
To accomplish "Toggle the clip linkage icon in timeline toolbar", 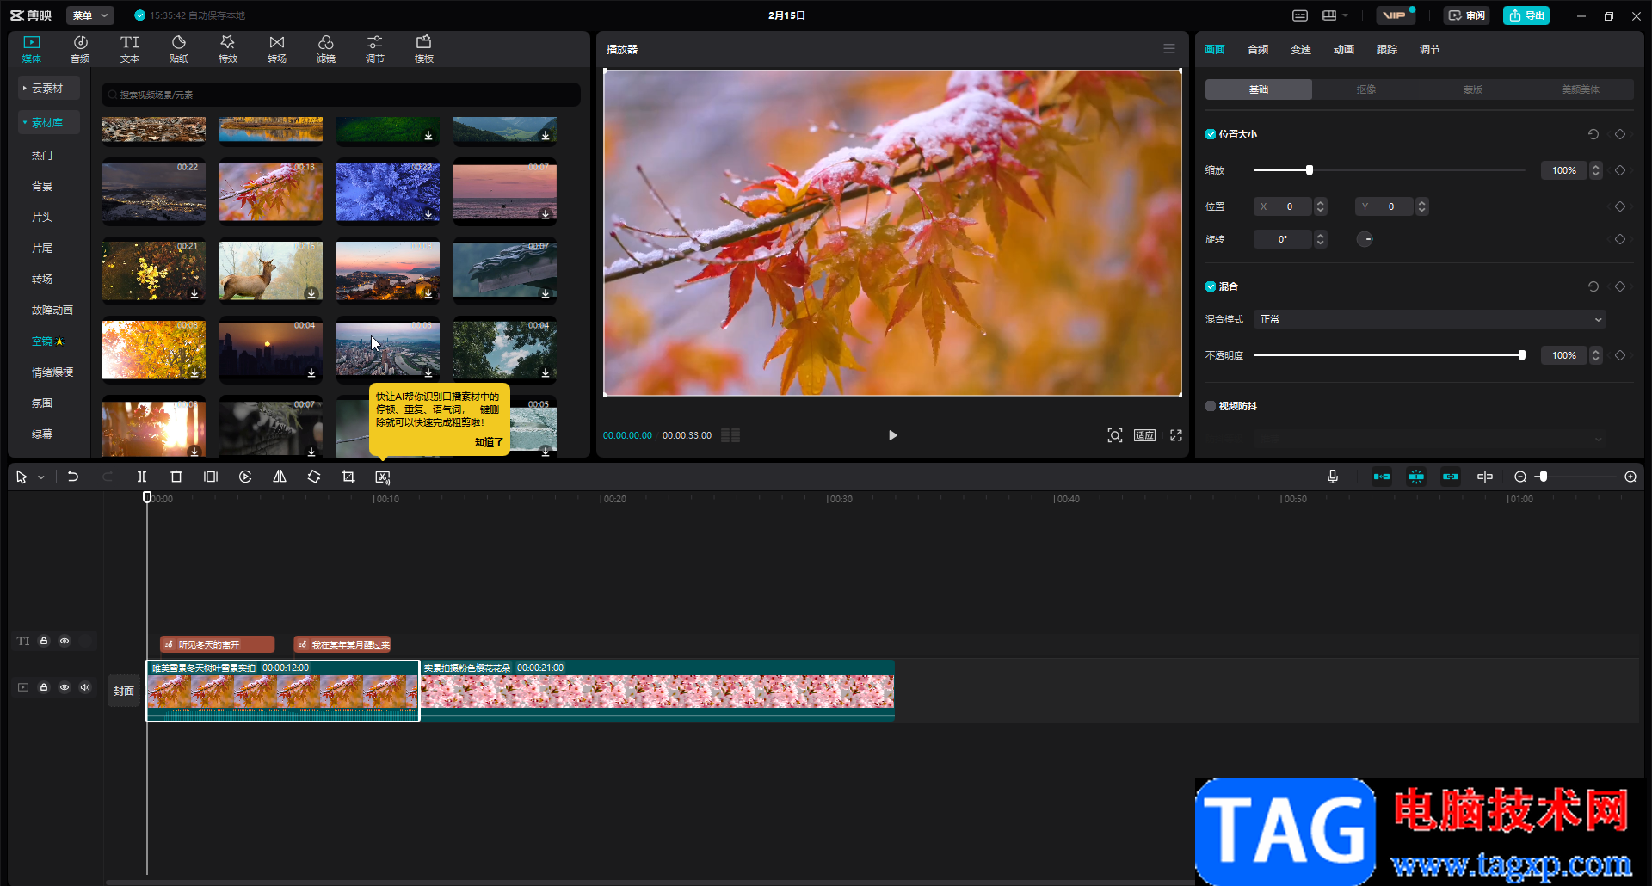I will pyautogui.click(x=1451, y=477).
